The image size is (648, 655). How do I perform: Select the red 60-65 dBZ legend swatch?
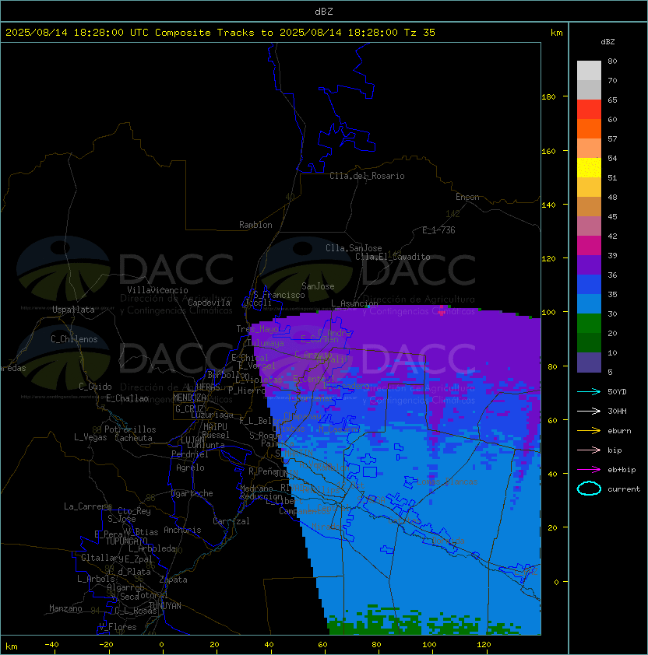pyautogui.click(x=589, y=110)
